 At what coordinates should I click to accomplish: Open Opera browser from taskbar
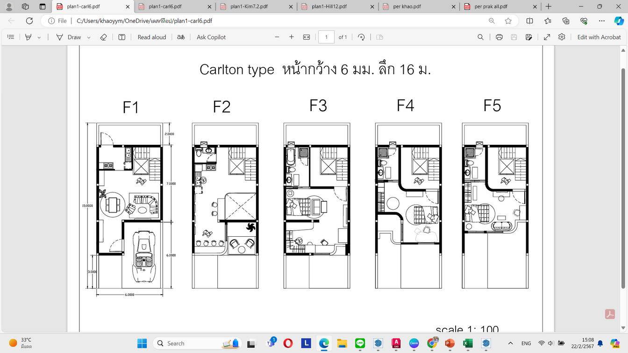click(x=288, y=344)
